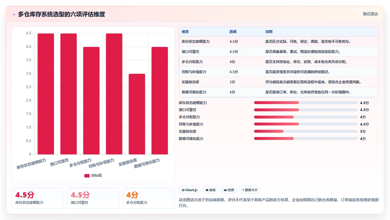Click the 4分 value beside the 数据可视化能力 progress bar

tap(363, 139)
